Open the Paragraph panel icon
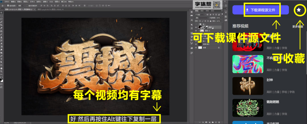This screenshot has width=307, height=124. tap(192, 25)
